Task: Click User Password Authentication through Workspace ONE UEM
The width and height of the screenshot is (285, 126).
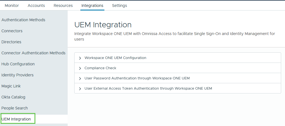Action: click(137, 78)
